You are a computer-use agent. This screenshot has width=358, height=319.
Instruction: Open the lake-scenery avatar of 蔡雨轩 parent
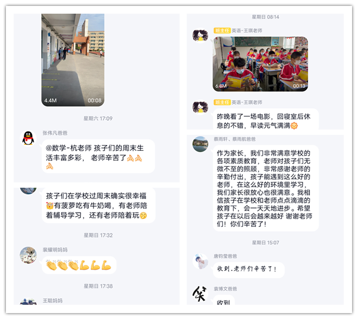click(200, 144)
